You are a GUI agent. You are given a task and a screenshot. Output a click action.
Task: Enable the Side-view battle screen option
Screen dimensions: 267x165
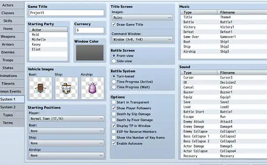click(114, 61)
